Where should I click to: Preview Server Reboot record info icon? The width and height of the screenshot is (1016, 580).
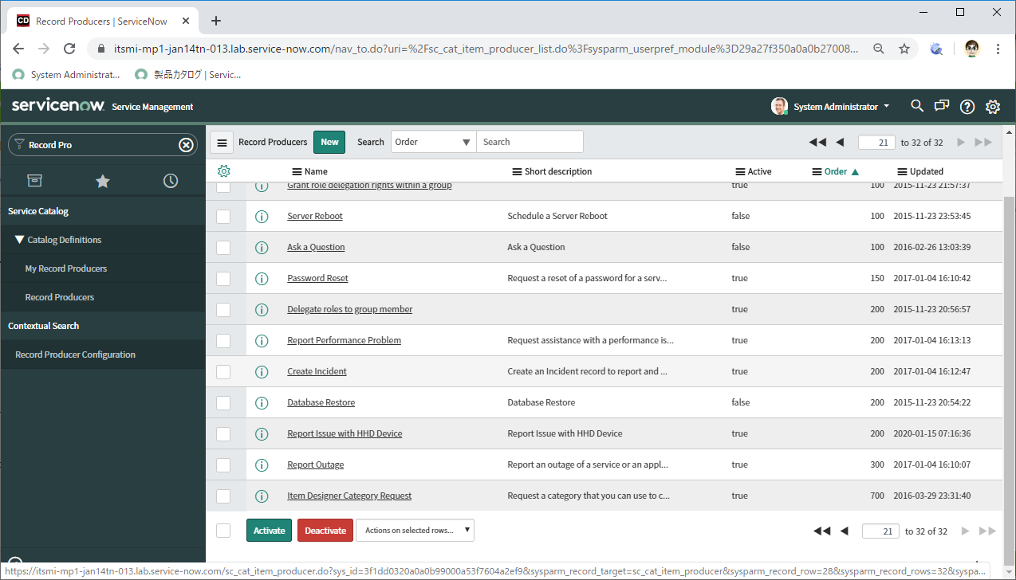[261, 216]
